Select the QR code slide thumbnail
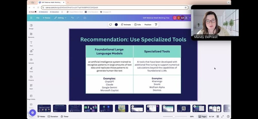 184,108
